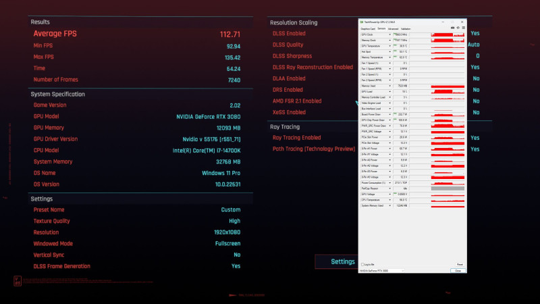
Task: Open the Board Power Draw dropdown
Action: (x=390, y=114)
